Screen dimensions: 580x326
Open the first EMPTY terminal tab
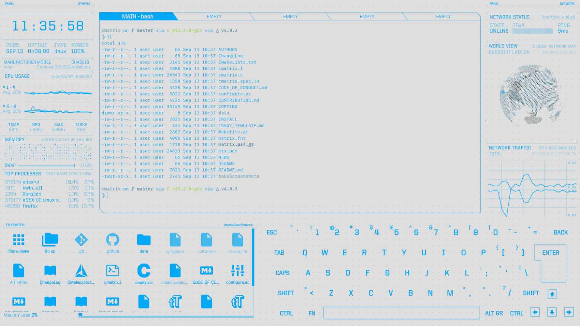(x=214, y=16)
